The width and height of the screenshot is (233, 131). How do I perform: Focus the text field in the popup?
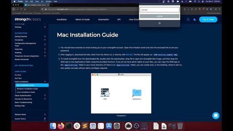pyautogui.click(x=159, y=10)
